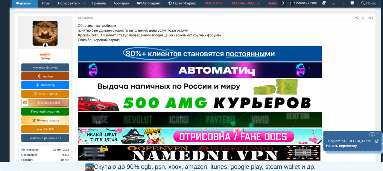Click the edit icon in the Telegram widget
Screen dimensions: 383x171
click(372, 134)
